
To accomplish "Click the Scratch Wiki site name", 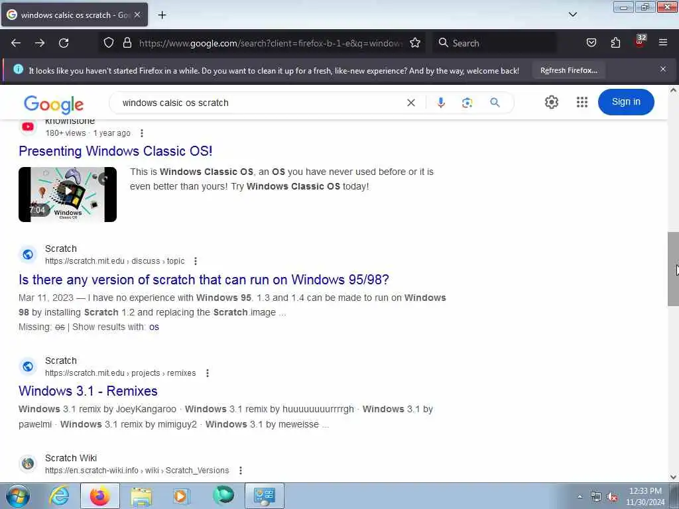I will 71,458.
